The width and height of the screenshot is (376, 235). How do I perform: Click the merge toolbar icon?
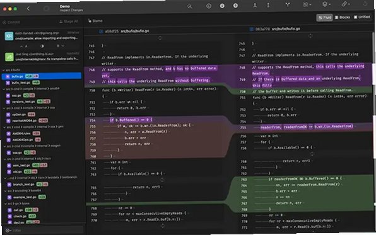[255, 5]
